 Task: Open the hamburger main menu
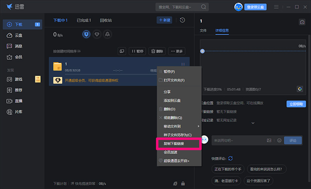tap(276, 7)
